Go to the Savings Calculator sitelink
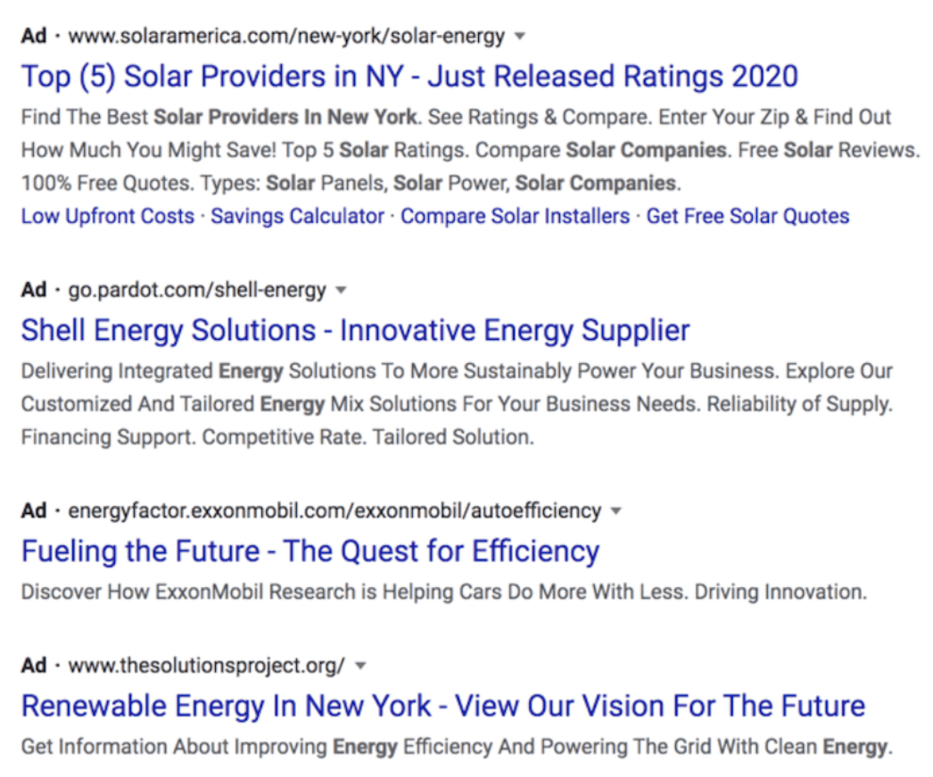The image size is (933, 777). pyautogui.click(x=297, y=216)
